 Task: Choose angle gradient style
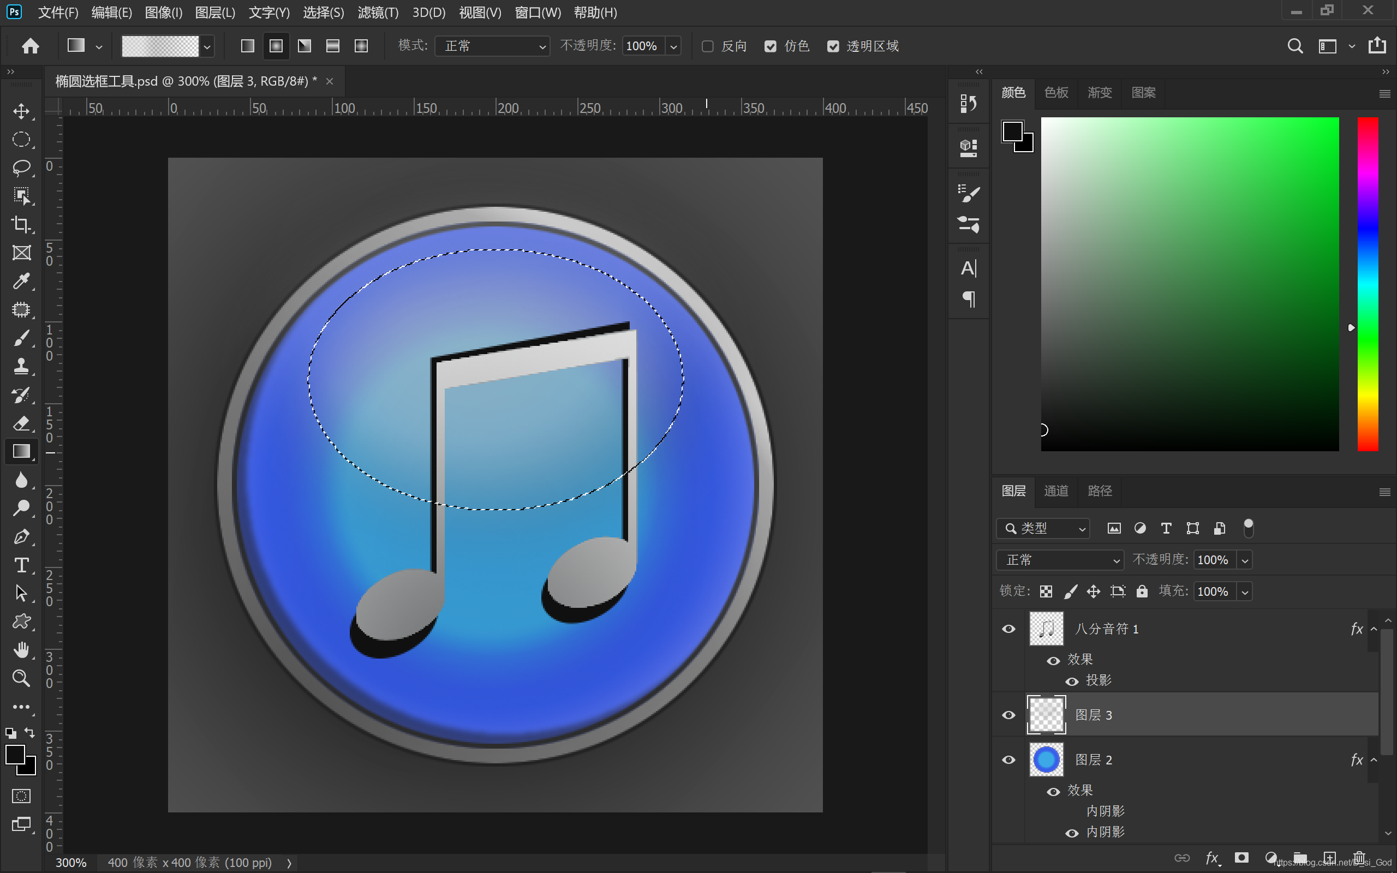click(304, 46)
